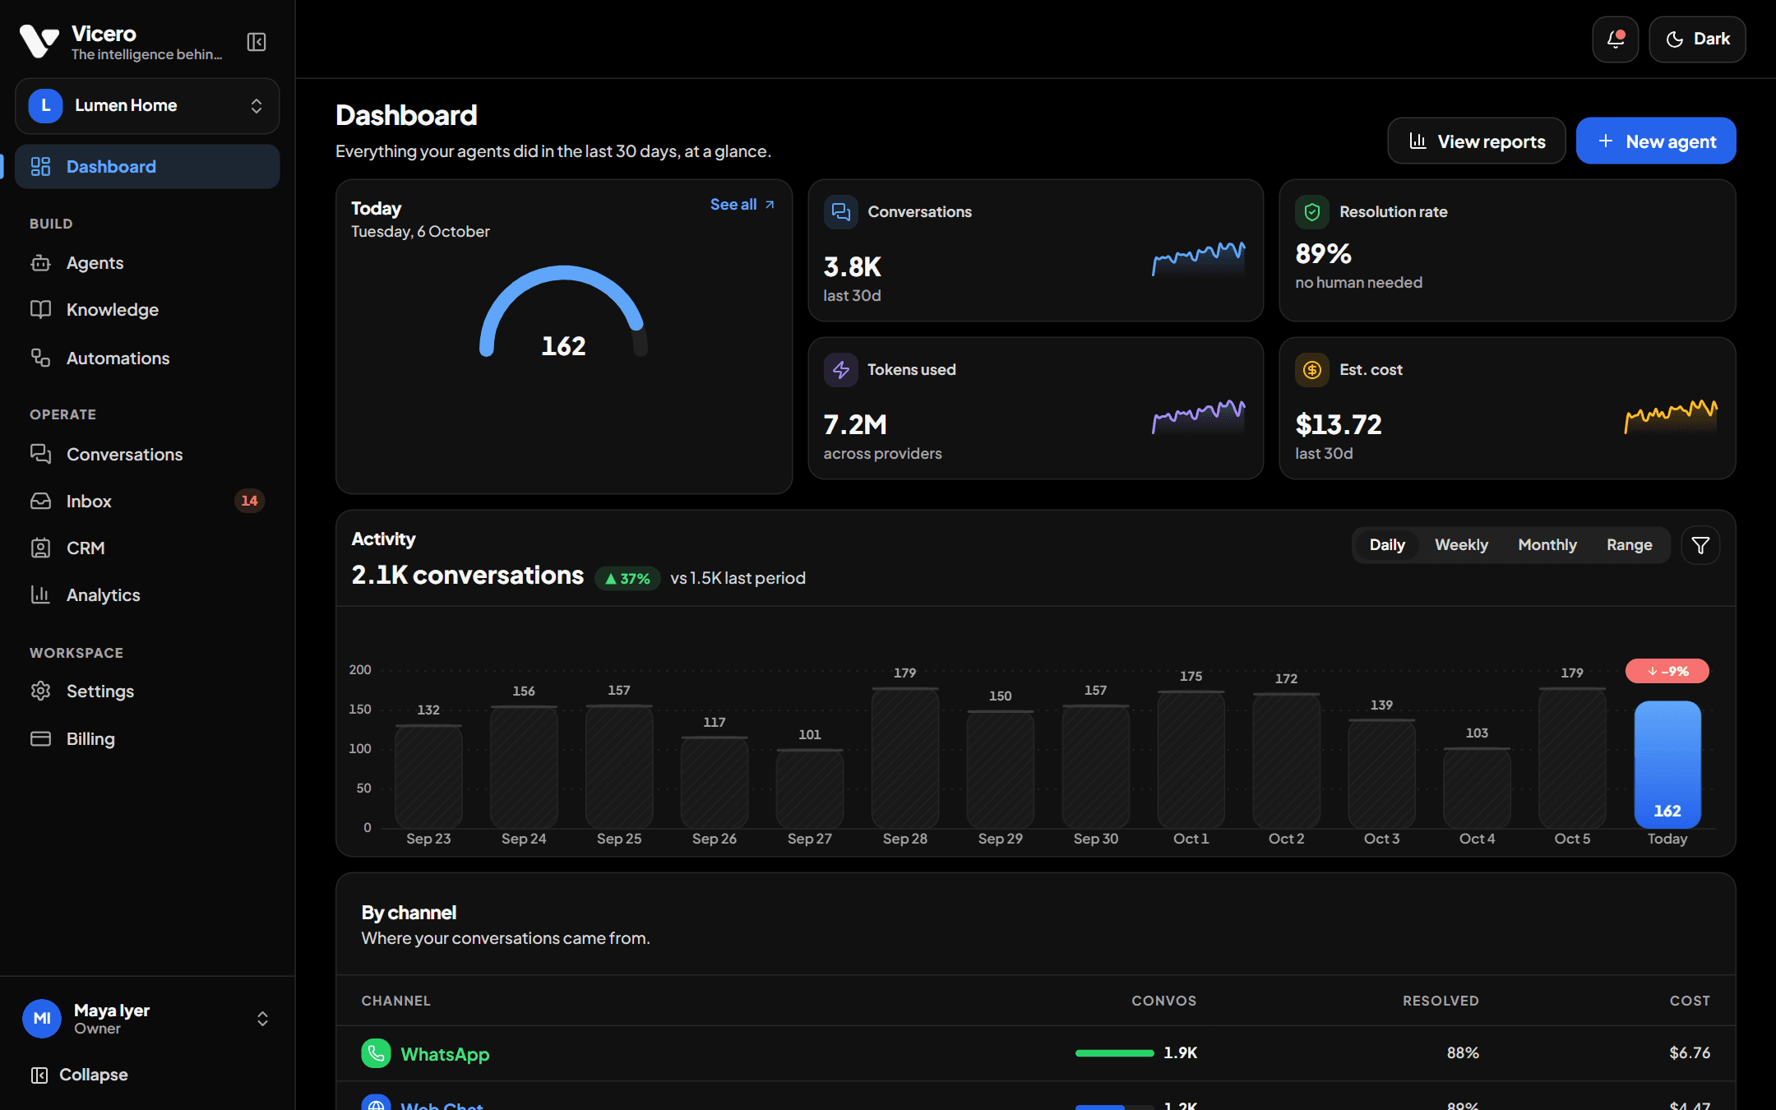Click the CRM contact icon
The height and width of the screenshot is (1110, 1776).
point(40,548)
